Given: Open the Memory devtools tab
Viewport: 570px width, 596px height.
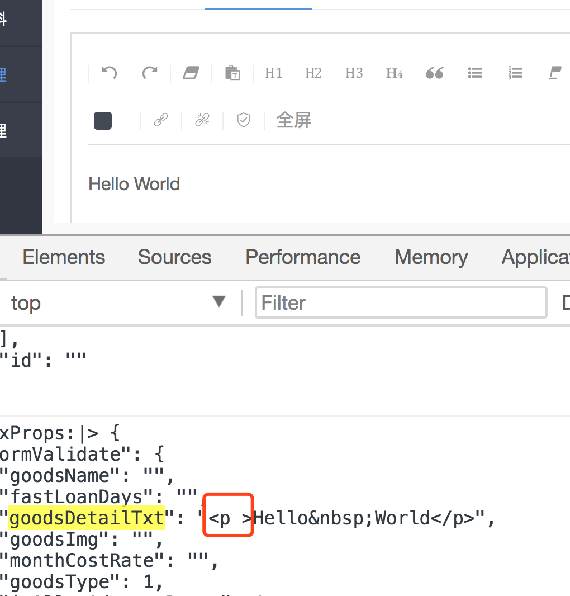Looking at the screenshot, I should tap(431, 257).
